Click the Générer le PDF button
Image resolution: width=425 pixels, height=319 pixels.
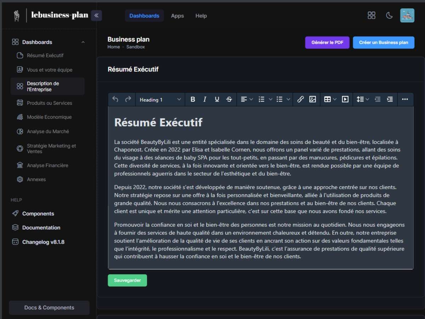(327, 42)
